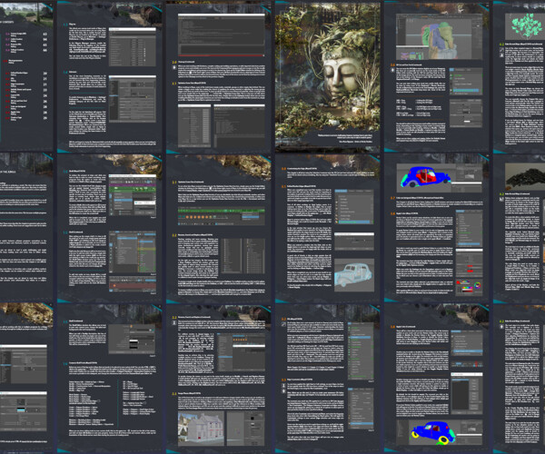Click the two side-by-side outliner panel screenshots

(243, 256)
